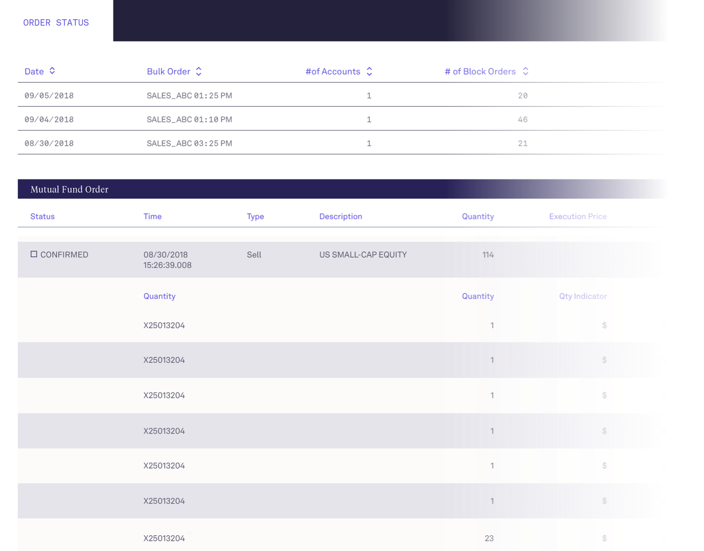Image resolution: width=704 pixels, height=551 pixels.
Task: Click the # of Block Orders down chevron
Action: 526,74
